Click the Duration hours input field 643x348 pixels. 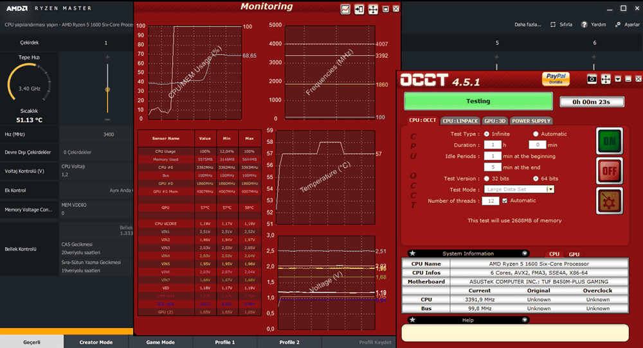(492, 145)
